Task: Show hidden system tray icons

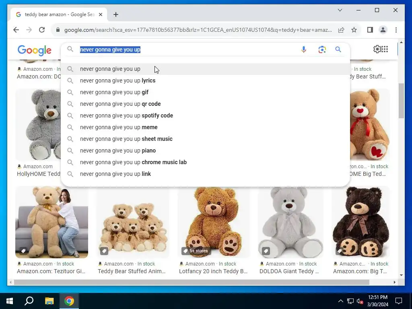Action: (x=340, y=301)
